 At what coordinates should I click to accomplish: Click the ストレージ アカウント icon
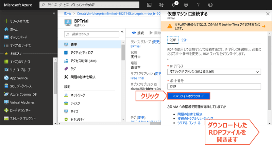6,118
